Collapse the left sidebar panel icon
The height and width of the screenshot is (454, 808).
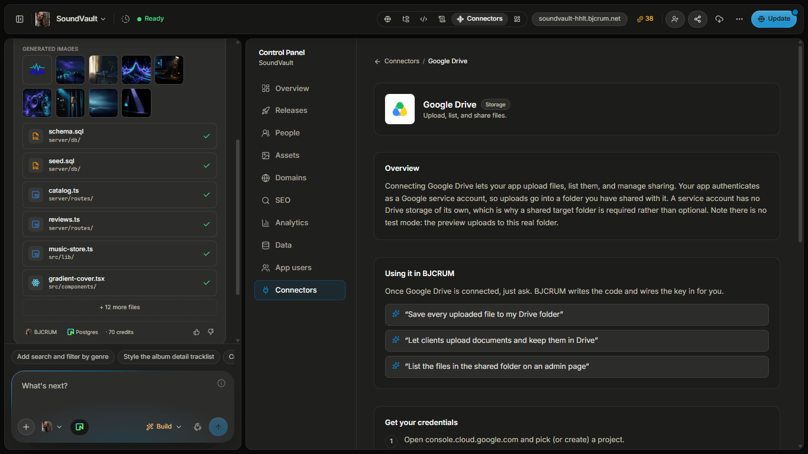point(20,19)
